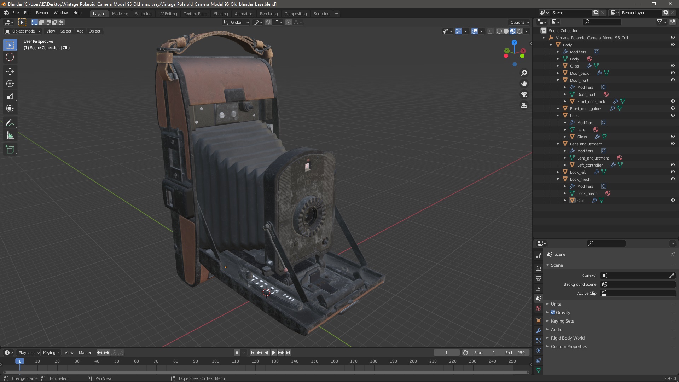Toggle visibility of Glass object

(673, 137)
